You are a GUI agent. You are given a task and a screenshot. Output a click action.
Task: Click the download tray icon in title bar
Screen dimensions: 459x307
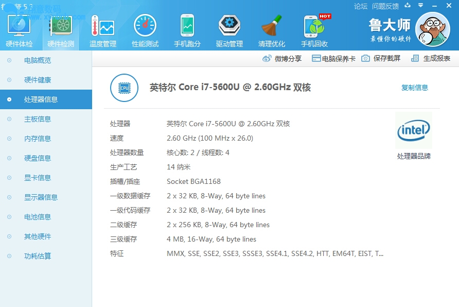(408, 6)
